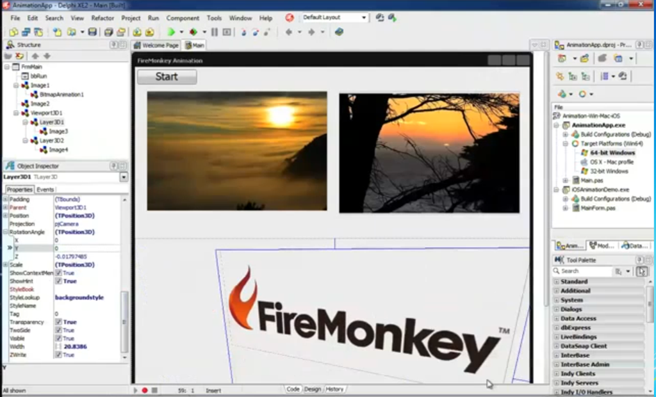Collapse the Image1 node in Structure
The height and width of the screenshot is (397, 656).
tap(16, 85)
